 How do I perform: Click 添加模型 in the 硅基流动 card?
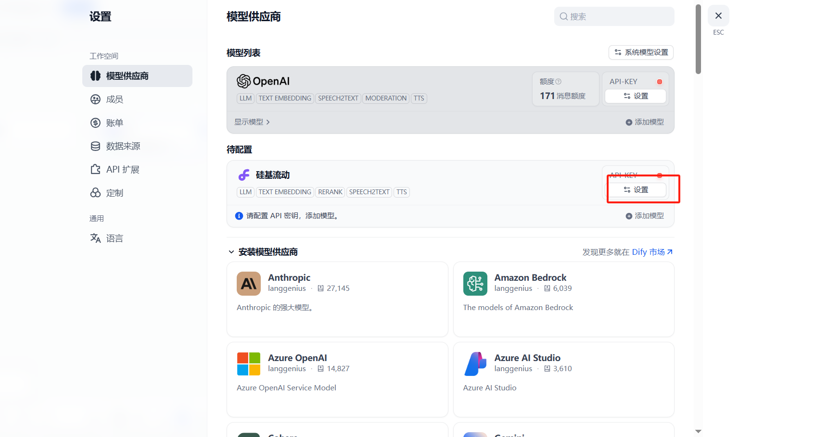pyautogui.click(x=645, y=216)
